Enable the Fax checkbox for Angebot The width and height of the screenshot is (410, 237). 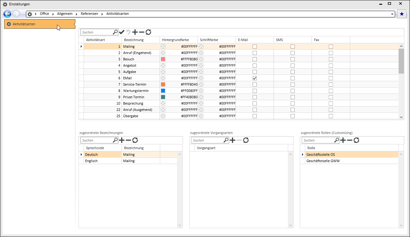(x=331, y=65)
